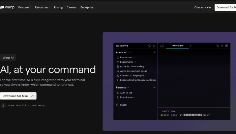This screenshot has width=236, height=134.
Task: Click the Production folder icon
Action: point(118,57)
